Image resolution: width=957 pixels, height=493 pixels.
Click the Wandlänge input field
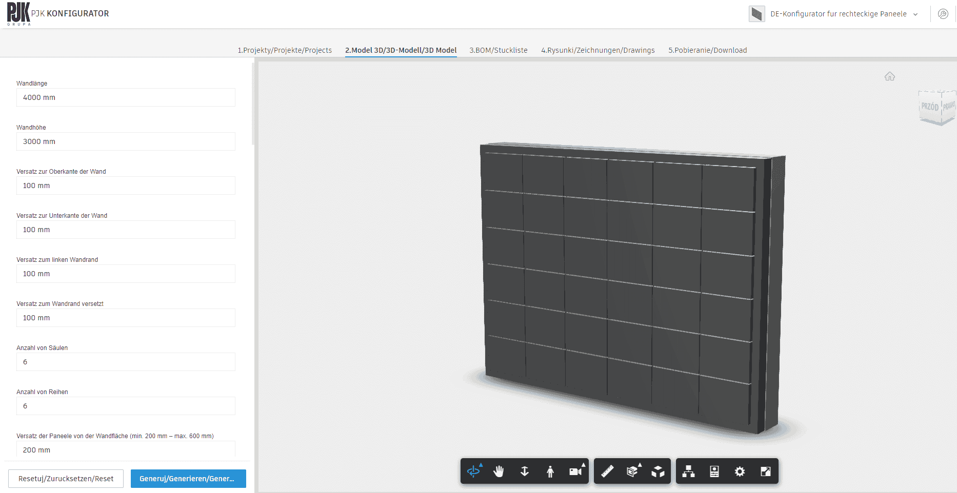click(x=126, y=97)
